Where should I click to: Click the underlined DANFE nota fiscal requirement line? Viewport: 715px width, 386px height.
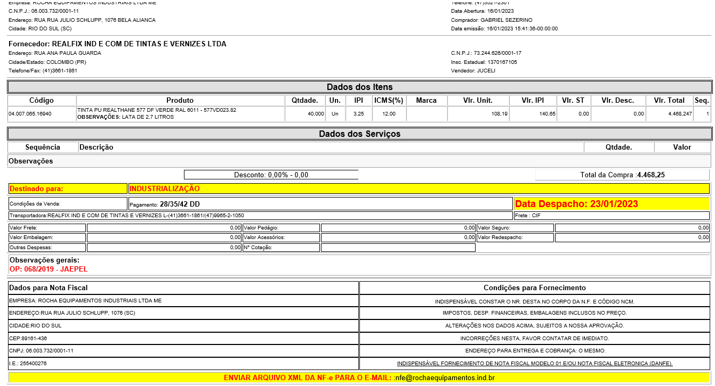(x=534, y=364)
